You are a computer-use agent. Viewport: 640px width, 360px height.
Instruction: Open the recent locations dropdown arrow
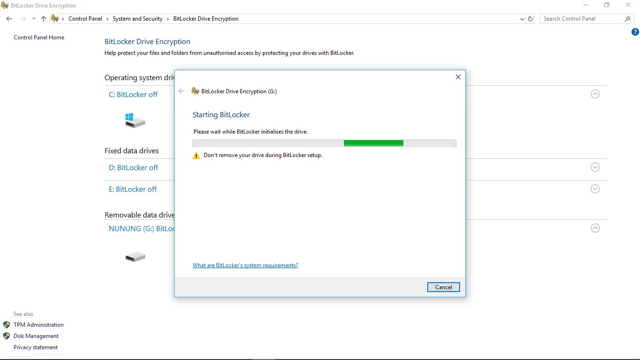[34, 19]
